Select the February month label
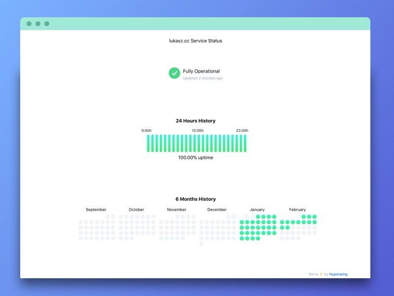The image size is (394, 296). (x=297, y=209)
